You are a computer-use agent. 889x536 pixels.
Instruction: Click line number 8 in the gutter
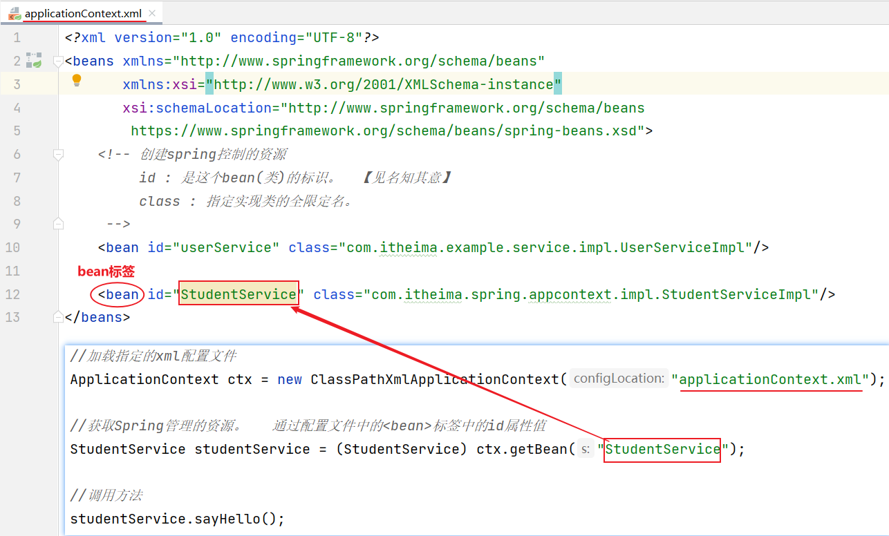[17, 201]
